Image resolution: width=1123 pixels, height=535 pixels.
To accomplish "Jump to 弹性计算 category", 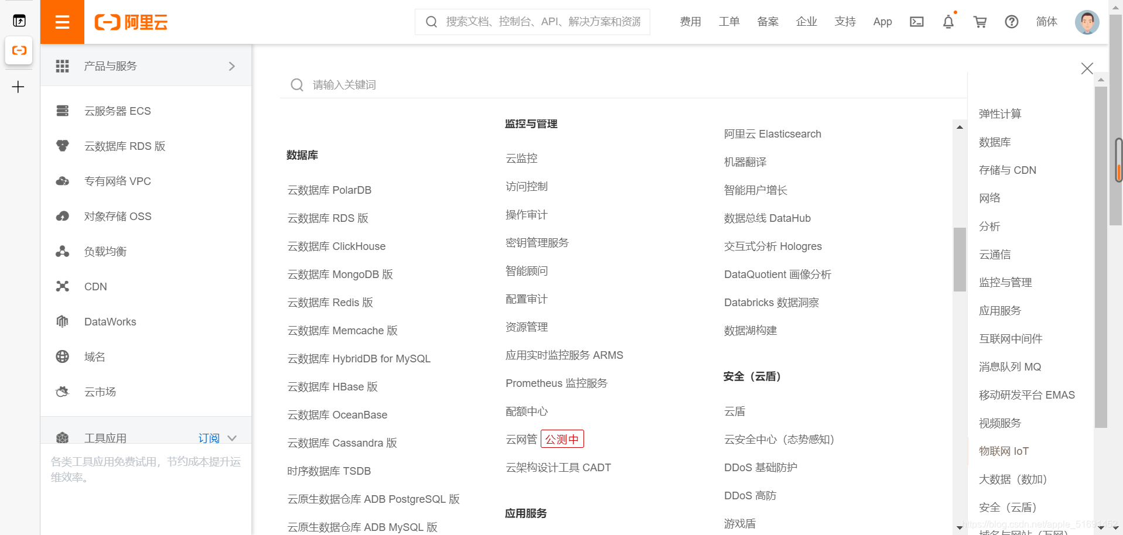I will click(1000, 114).
